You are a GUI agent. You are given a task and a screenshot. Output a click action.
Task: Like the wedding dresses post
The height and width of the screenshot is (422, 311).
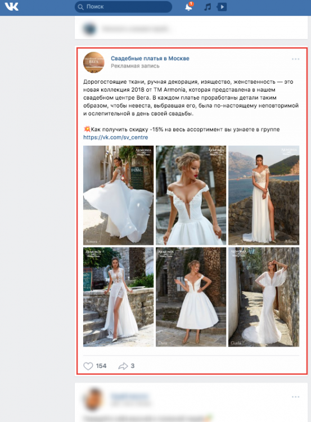[x=88, y=366]
